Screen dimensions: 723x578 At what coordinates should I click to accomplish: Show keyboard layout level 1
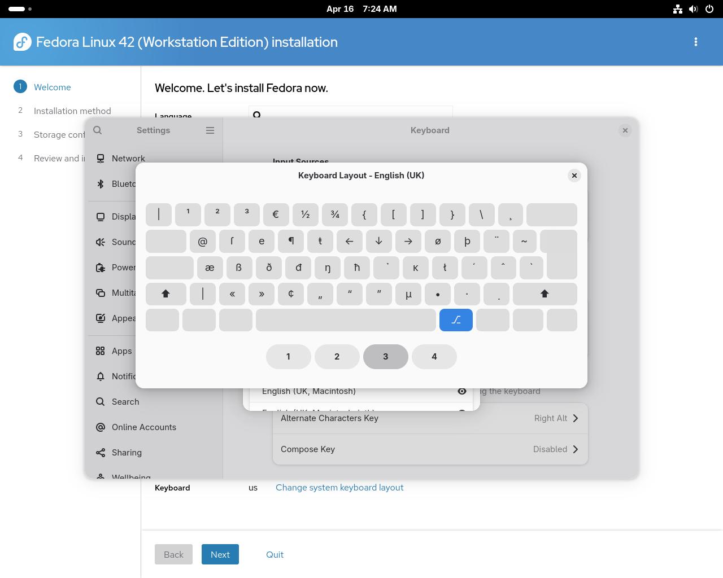(288, 357)
